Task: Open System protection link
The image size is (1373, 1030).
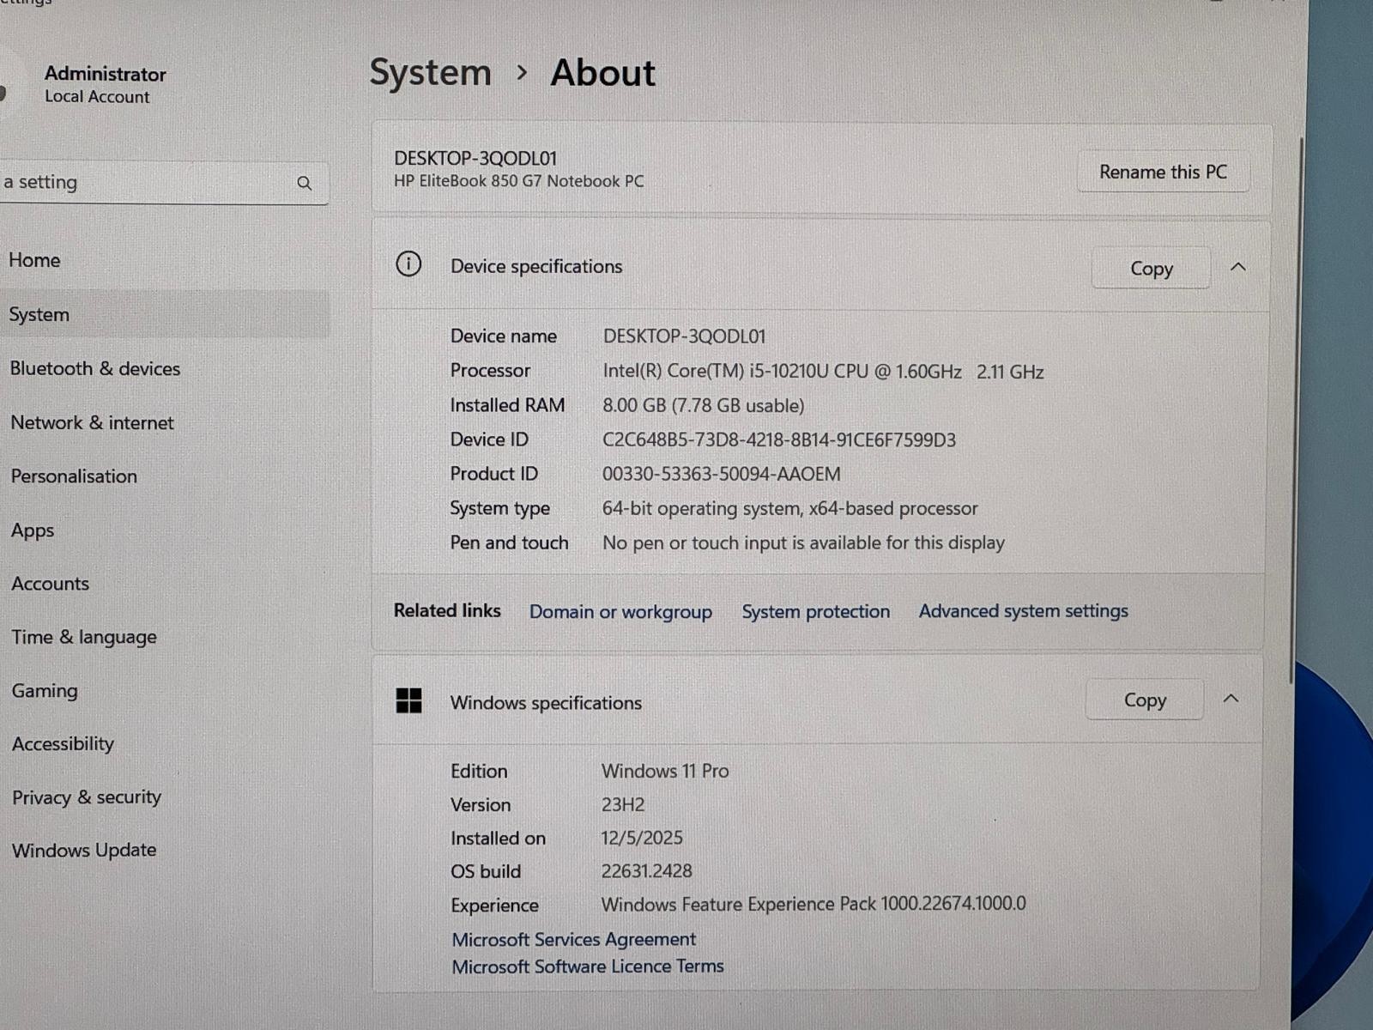Action: tap(815, 611)
